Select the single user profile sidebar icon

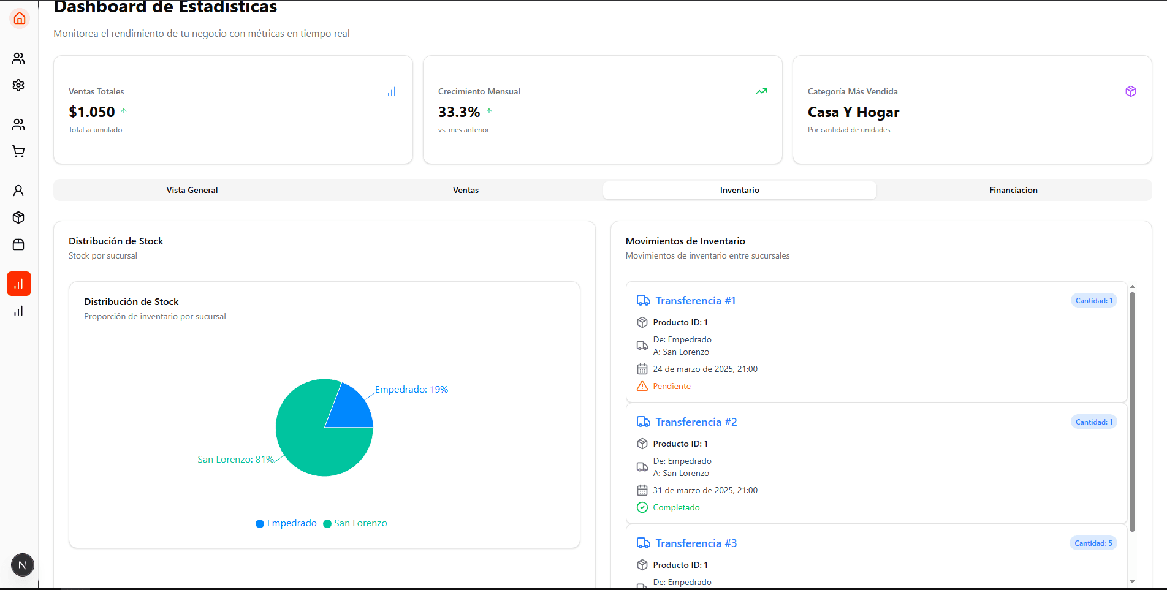click(x=18, y=191)
